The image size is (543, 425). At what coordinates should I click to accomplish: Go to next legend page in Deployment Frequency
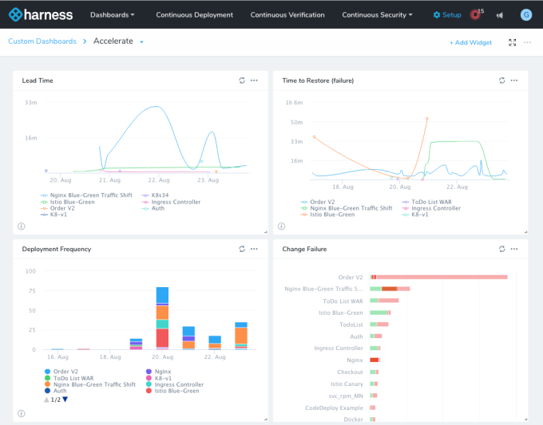(x=65, y=399)
